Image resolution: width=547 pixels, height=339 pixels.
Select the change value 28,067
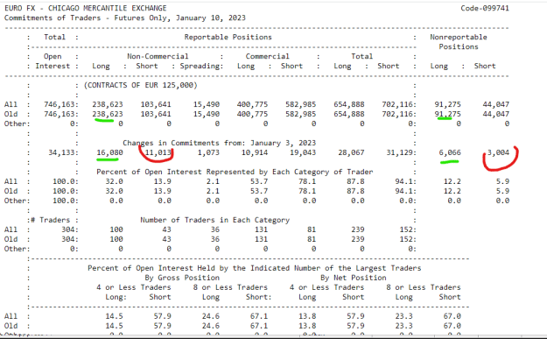351,152
